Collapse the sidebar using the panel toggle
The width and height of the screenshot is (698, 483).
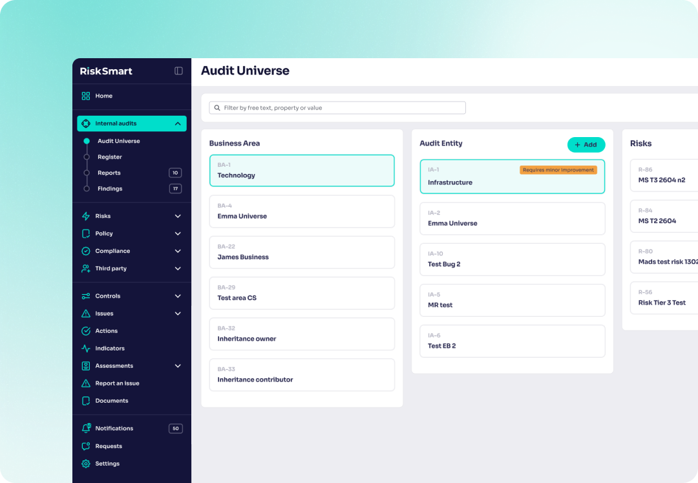178,71
